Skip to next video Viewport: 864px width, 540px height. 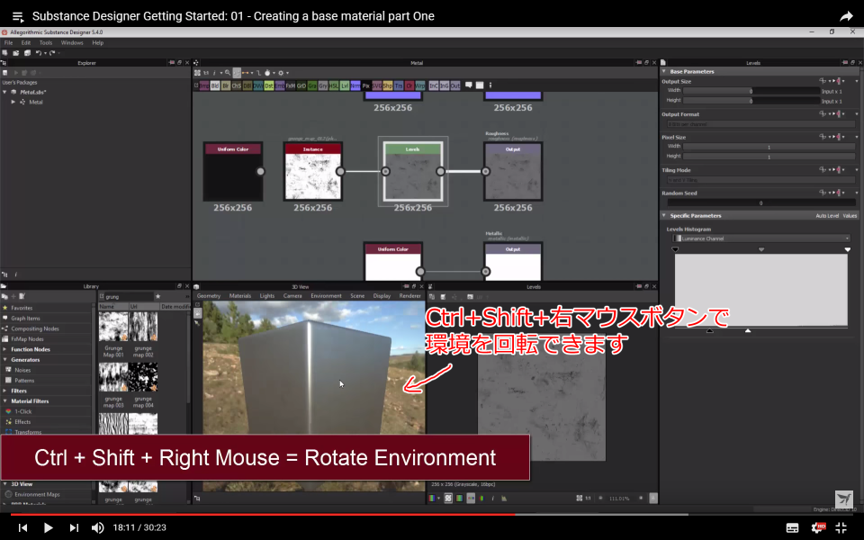tap(74, 528)
